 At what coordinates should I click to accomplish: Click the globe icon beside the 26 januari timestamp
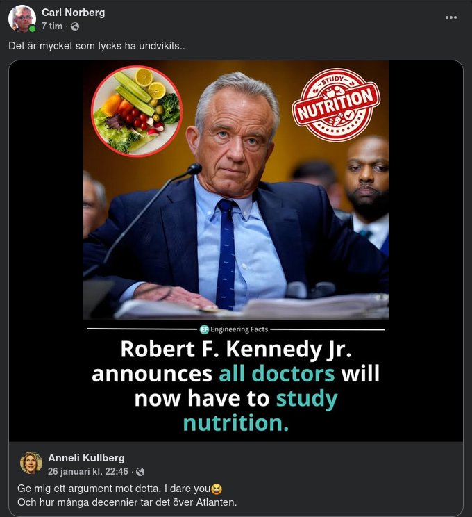click(x=140, y=472)
